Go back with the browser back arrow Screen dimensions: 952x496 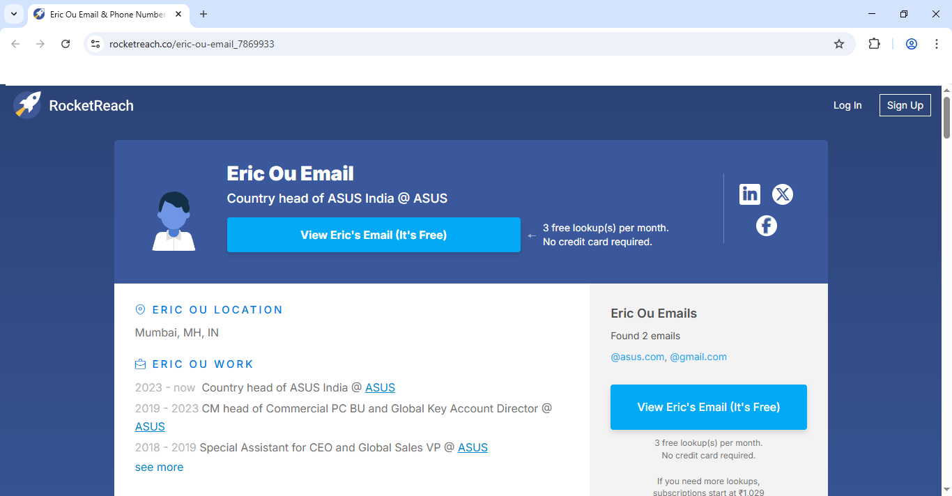(15, 44)
